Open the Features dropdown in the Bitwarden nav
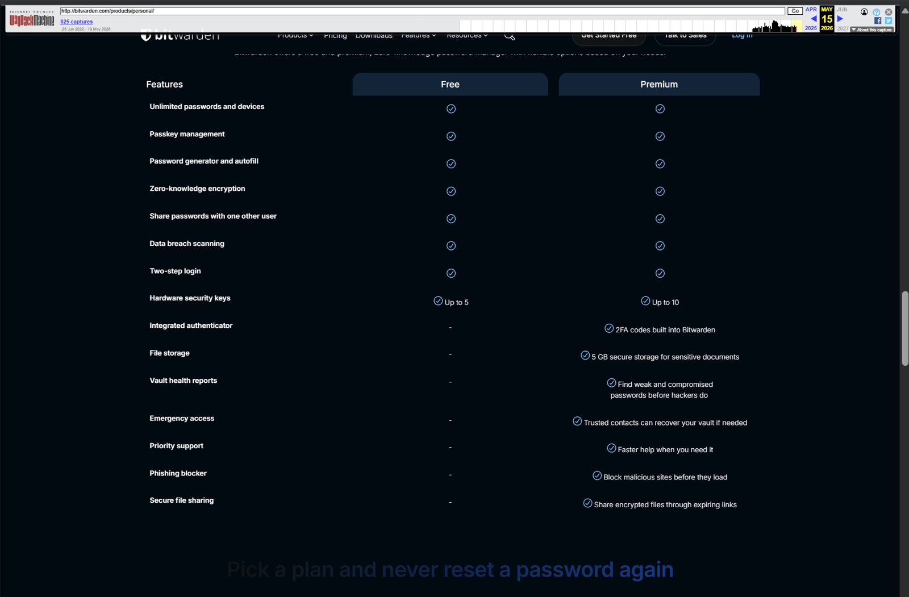Viewport: 909px width, 597px height. tap(419, 36)
